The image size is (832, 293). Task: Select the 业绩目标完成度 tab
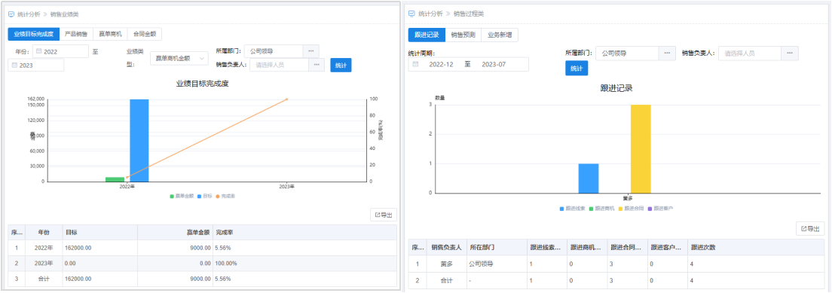[x=33, y=34]
